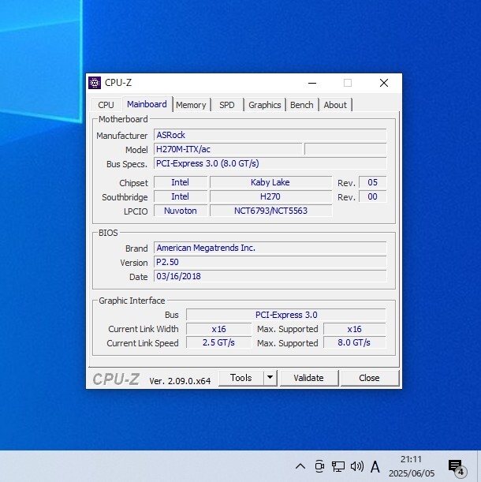Click the Tools button
The height and width of the screenshot is (482, 481).
(x=241, y=378)
